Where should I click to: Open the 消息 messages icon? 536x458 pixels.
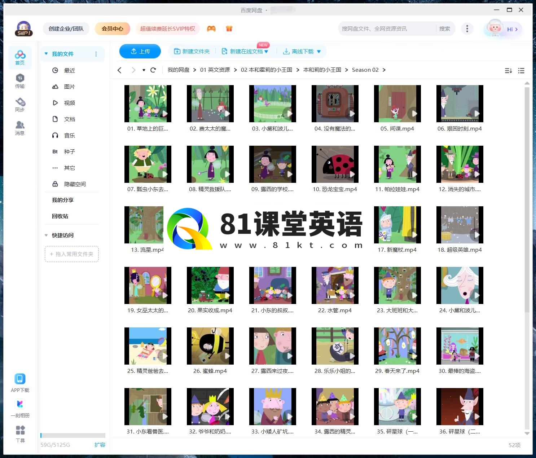pyautogui.click(x=20, y=128)
